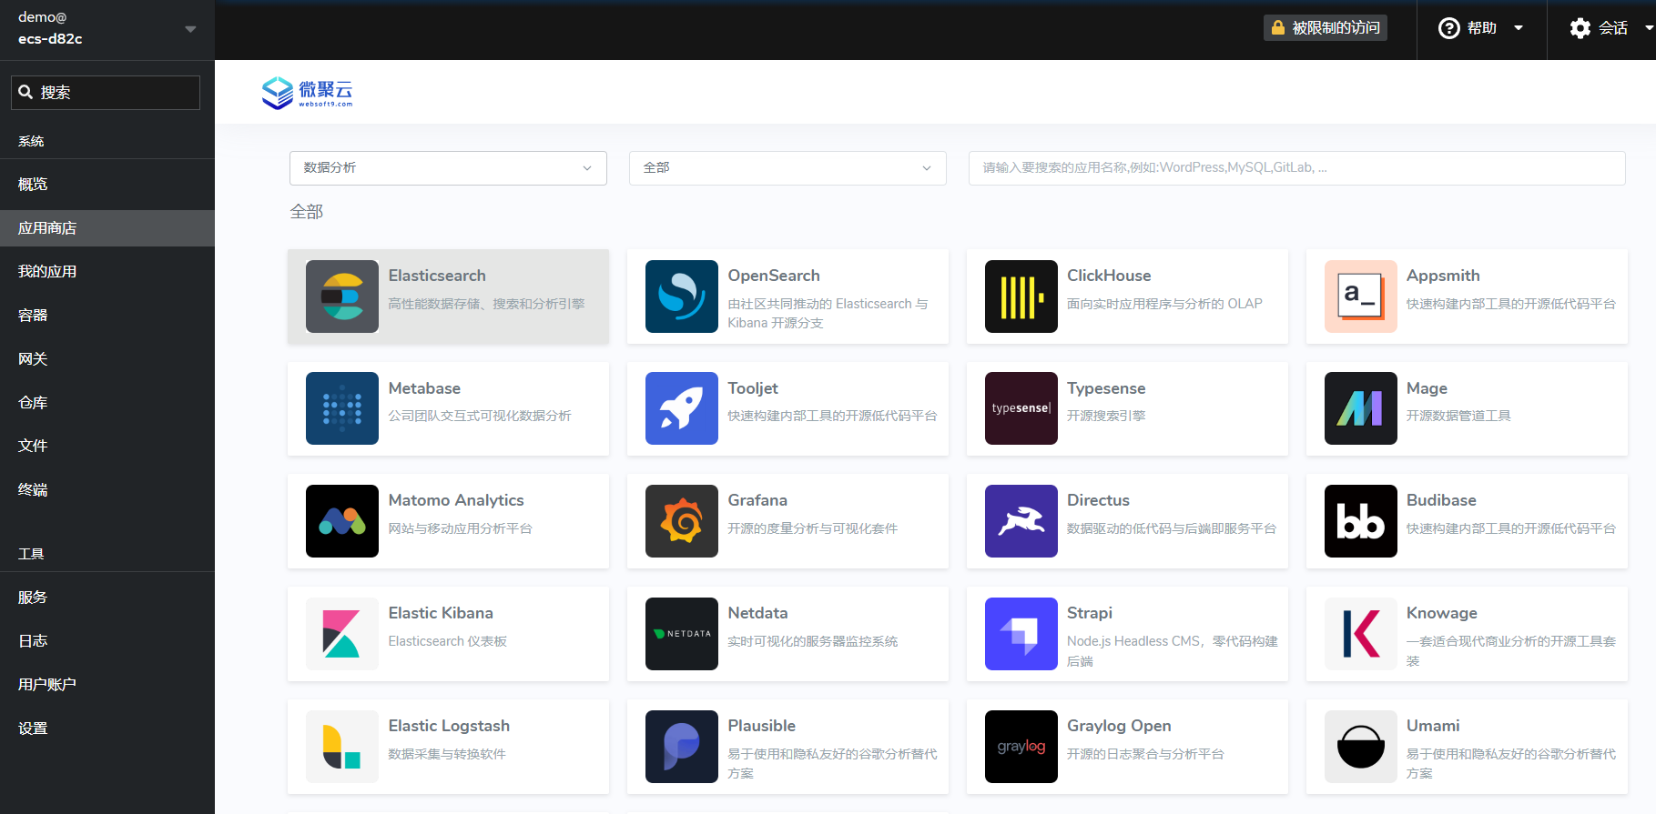Click the lock icon for restricted access
Viewport: 1656px width, 814px height.
tap(1278, 28)
